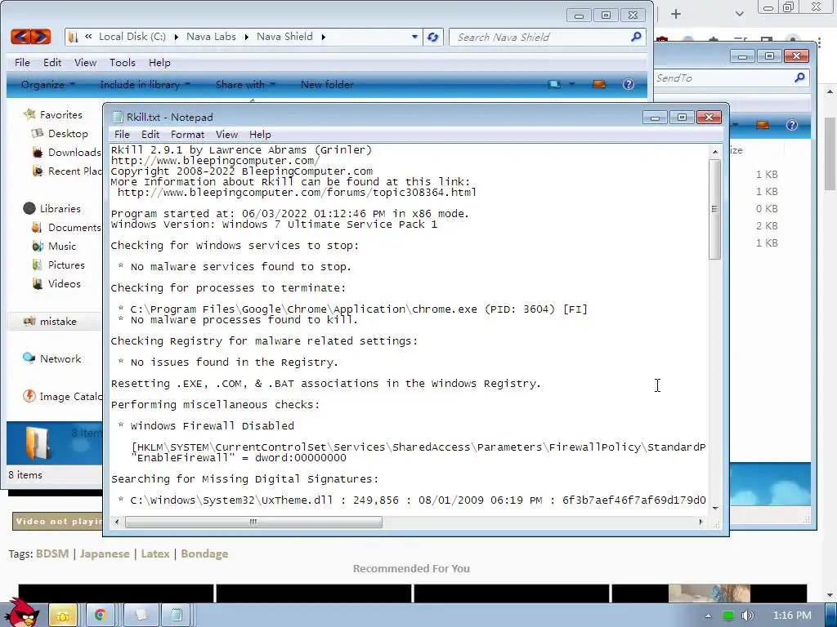
Task: Open the Explorer Tools menu
Action: coord(123,62)
